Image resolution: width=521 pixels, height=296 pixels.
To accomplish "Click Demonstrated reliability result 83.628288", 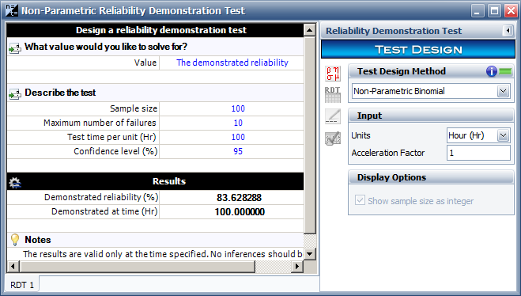I will 239,198.
